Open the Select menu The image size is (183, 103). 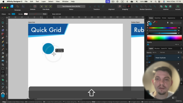pyautogui.click(x=51, y=1)
